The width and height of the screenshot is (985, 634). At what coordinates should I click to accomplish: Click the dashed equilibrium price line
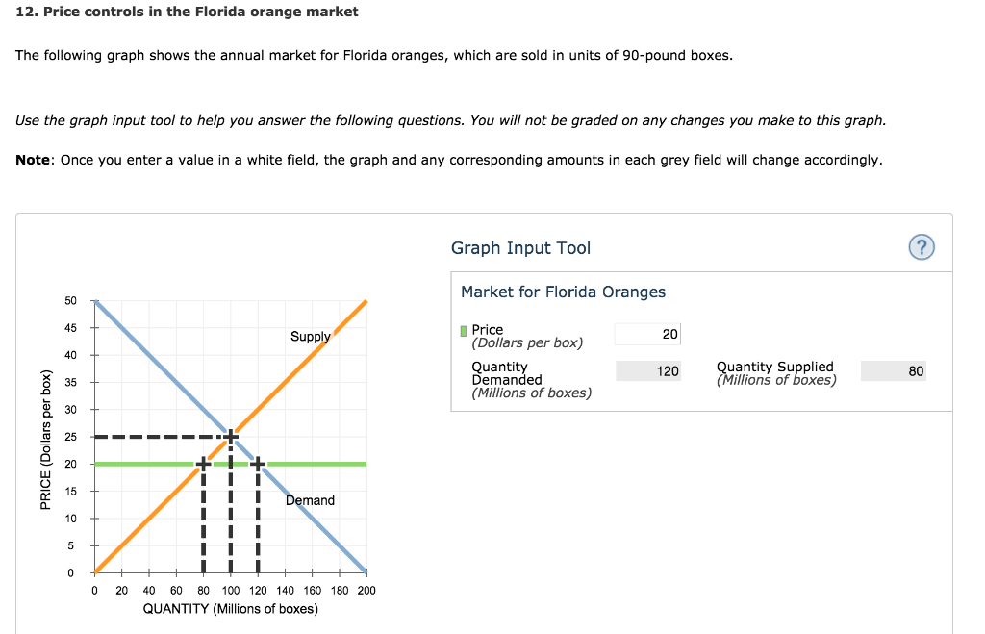pyautogui.click(x=154, y=435)
